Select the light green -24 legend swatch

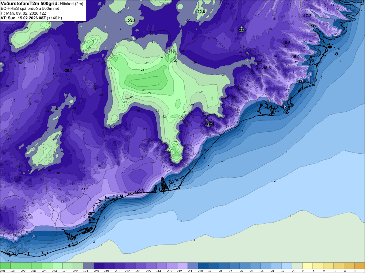click(57, 266)
